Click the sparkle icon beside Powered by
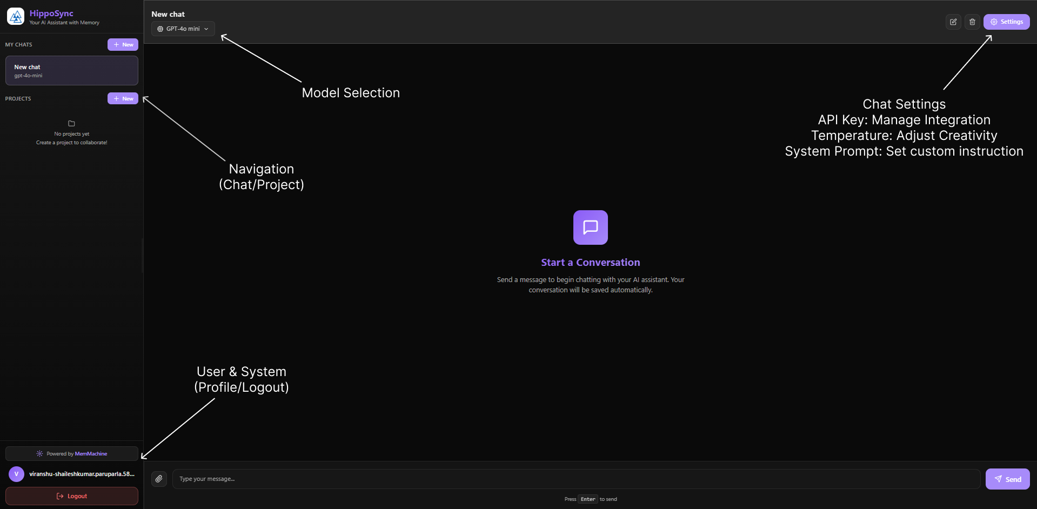Image resolution: width=1037 pixels, height=509 pixels. tap(39, 454)
